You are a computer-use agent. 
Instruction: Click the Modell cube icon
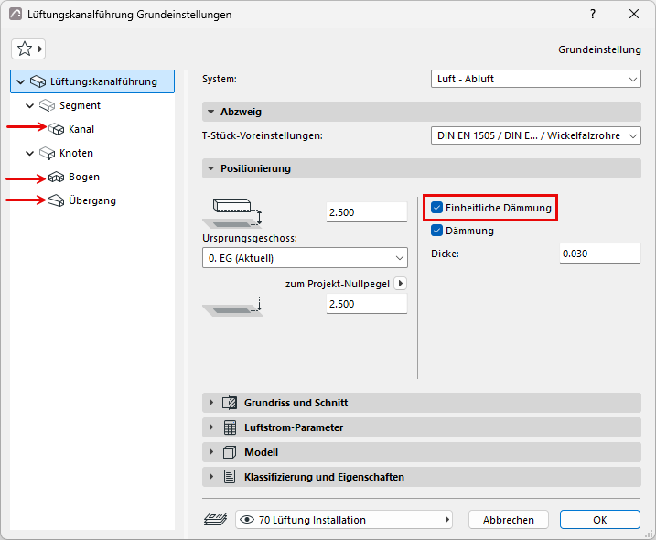pos(230,452)
